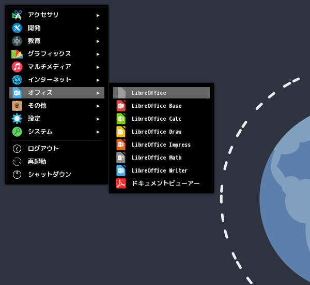Open the アクセサリ menu category
310x285 pixels.
click(x=57, y=15)
